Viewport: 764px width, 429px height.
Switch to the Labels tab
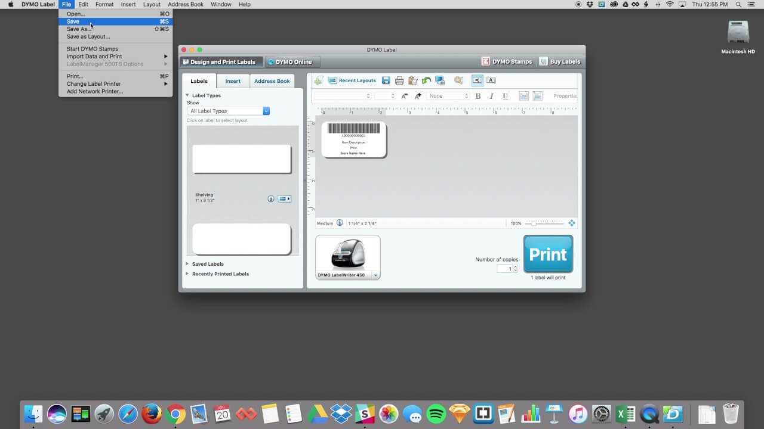(199, 81)
